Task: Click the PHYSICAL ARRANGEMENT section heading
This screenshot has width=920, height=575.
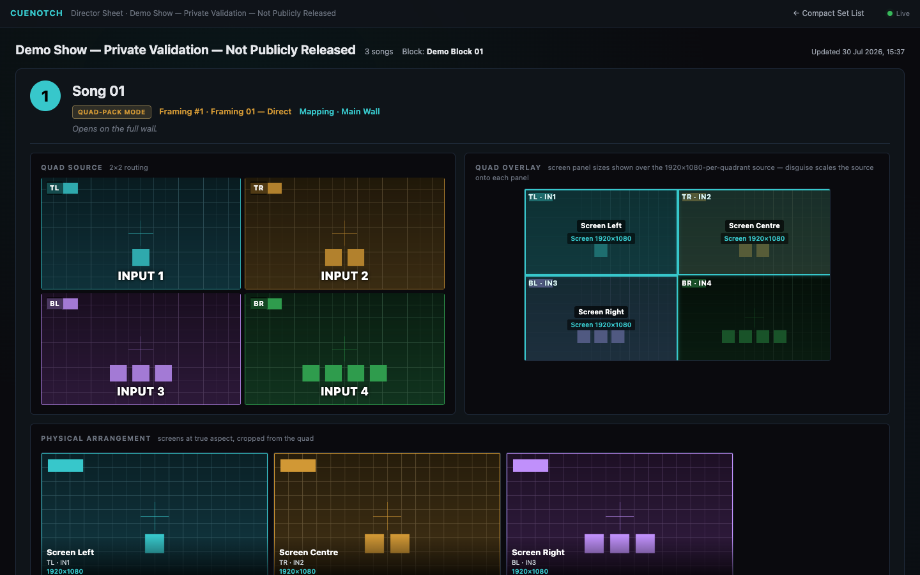Action: [x=96, y=439]
